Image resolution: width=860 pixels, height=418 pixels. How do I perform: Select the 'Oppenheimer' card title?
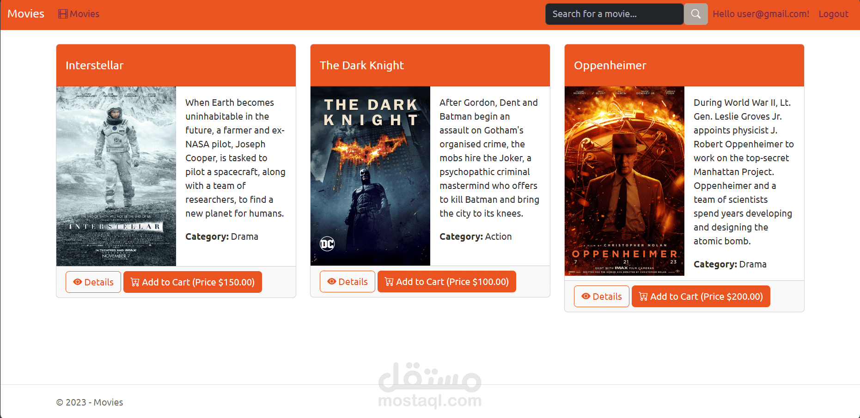click(x=610, y=65)
